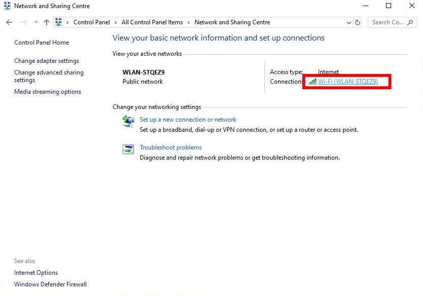Click the Control Panel icon in address bar
Screen dimensions: 423x296
(59, 22)
